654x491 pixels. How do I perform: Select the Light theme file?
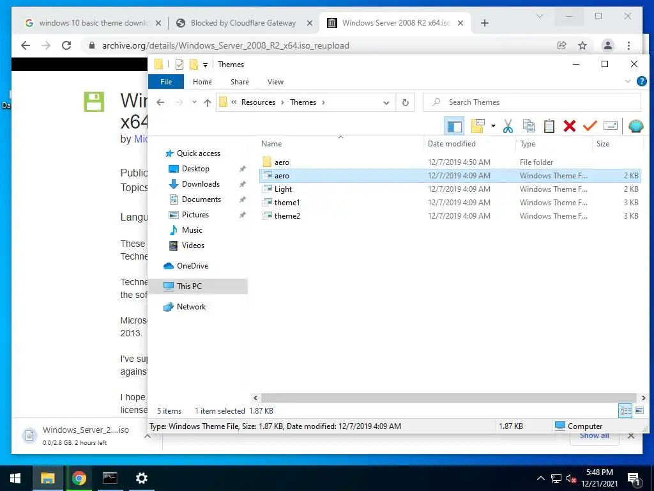(450, 189)
